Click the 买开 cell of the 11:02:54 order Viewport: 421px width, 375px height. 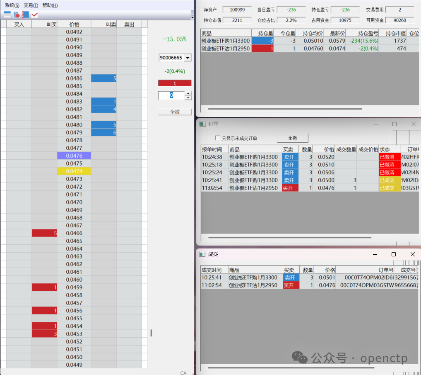coord(290,188)
